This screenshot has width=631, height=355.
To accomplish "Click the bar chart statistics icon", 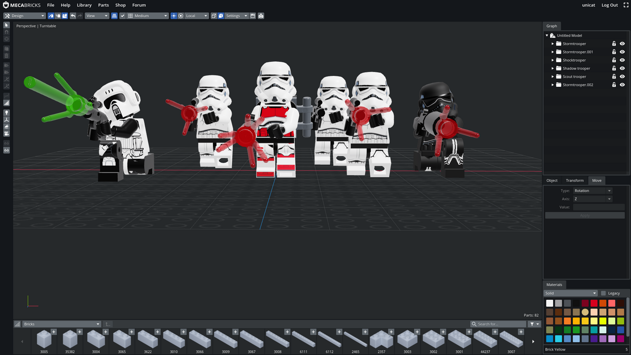I will pyautogui.click(x=6, y=103).
